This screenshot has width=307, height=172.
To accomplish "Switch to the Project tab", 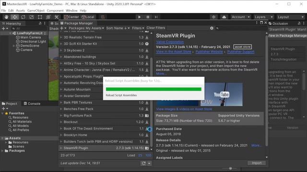I will tap(10, 104).
